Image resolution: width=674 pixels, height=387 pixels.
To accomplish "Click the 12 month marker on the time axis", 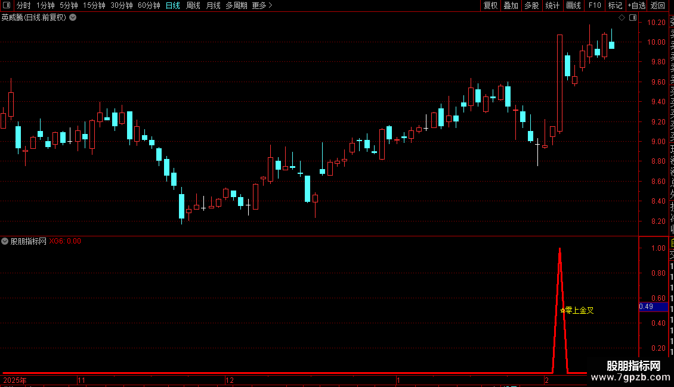I will tap(230, 380).
